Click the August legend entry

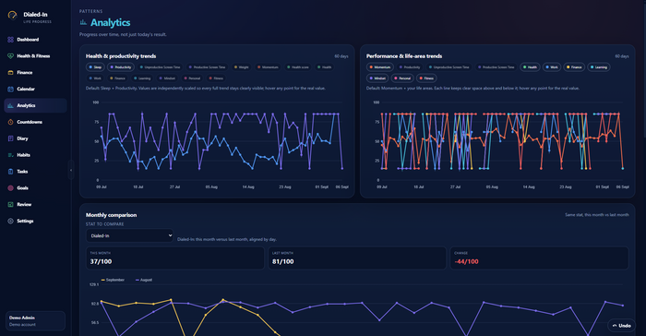click(143, 280)
